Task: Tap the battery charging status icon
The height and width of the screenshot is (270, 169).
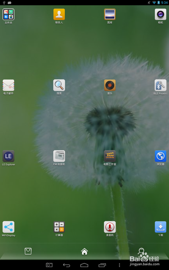Action: point(158,3)
